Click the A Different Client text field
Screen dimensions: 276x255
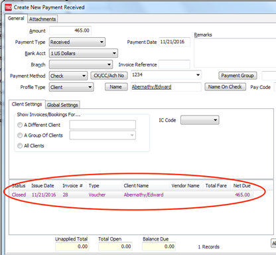[x=102, y=125]
